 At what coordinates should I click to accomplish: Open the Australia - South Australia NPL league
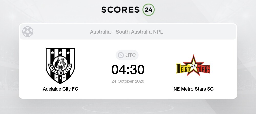pyautogui.click(x=126, y=32)
